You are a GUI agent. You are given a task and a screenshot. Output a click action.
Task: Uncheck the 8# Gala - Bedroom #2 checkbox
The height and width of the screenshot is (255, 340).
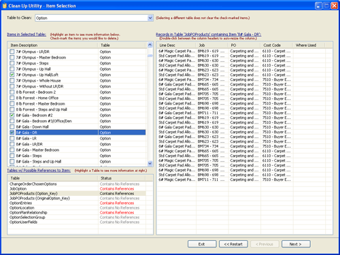tap(12, 116)
